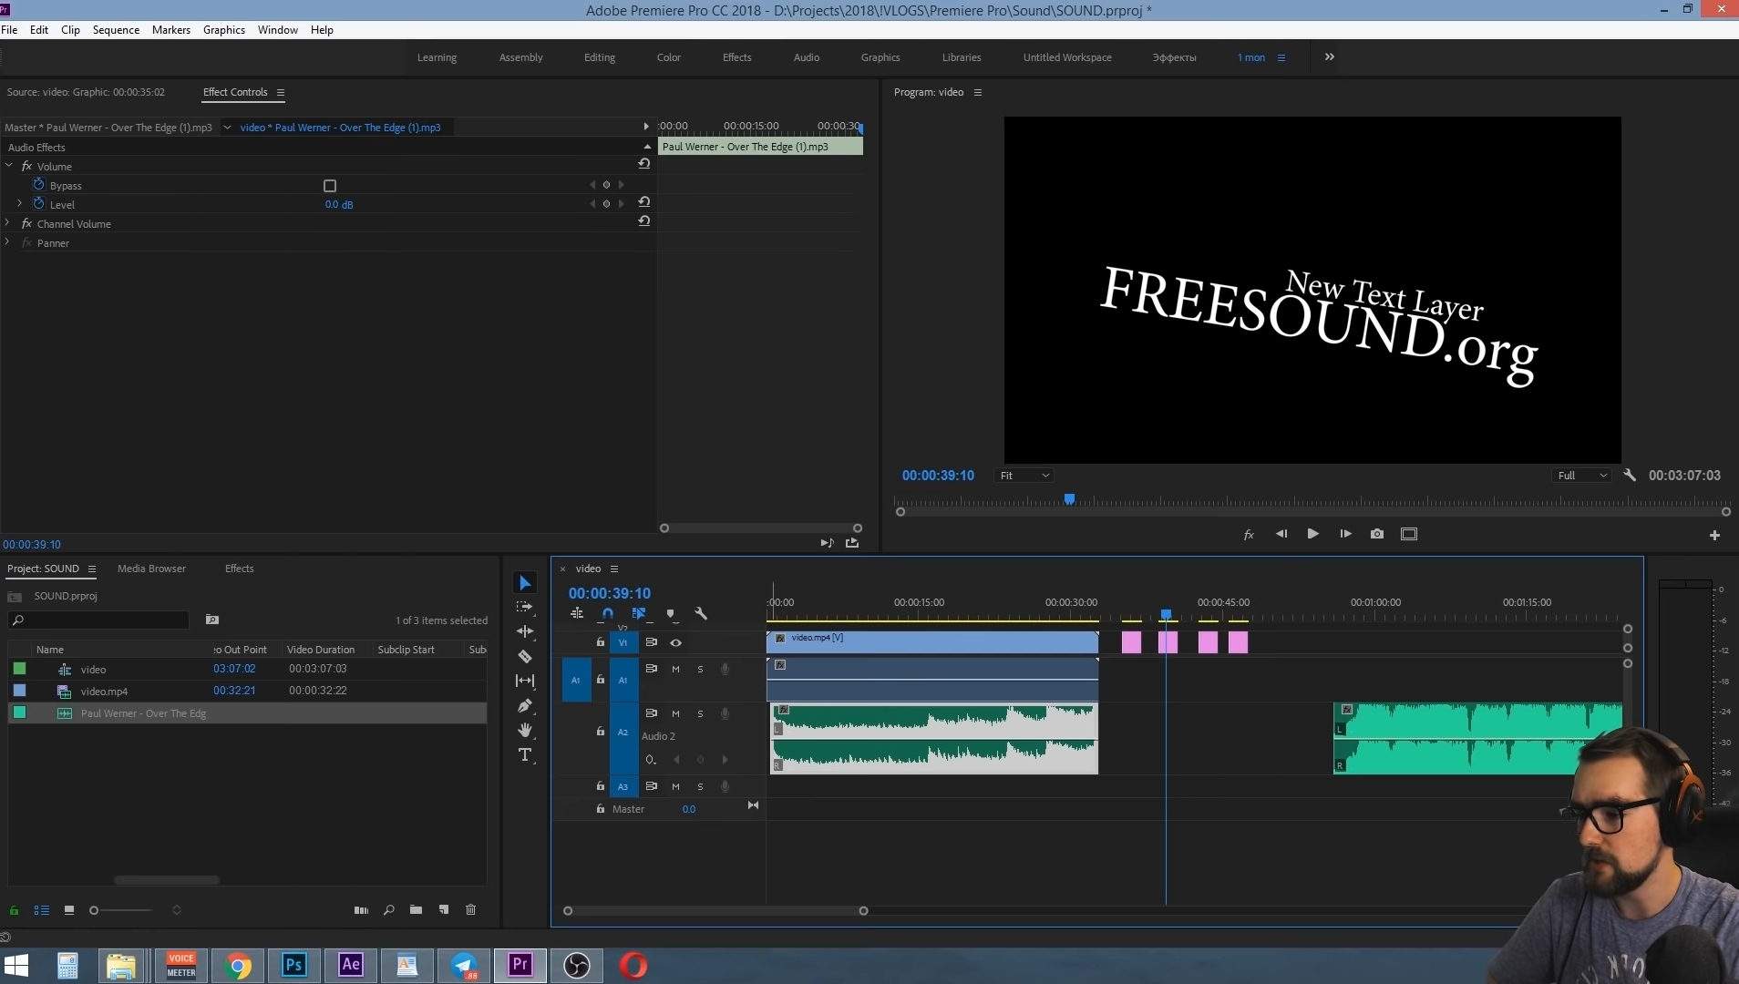
Task: Open the Fit zoom level dropdown
Action: (1024, 476)
